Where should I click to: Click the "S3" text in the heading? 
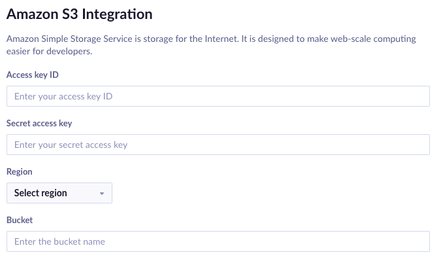[69, 13]
